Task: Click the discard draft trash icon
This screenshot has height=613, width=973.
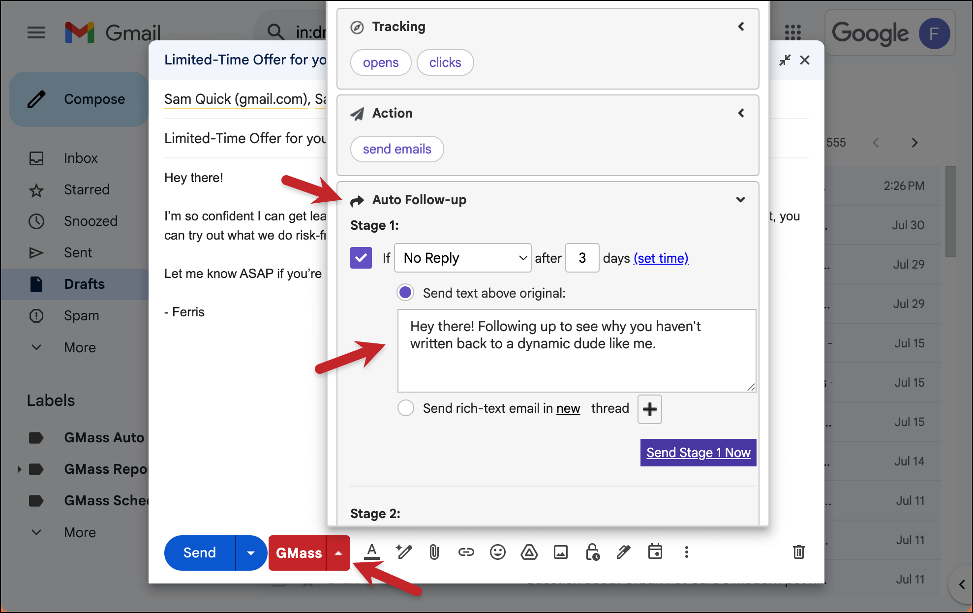Action: pyautogui.click(x=798, y=552)
